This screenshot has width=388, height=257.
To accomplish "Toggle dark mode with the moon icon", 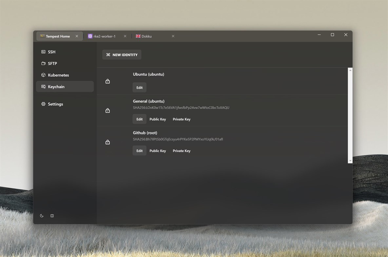I will pos(42,216).
